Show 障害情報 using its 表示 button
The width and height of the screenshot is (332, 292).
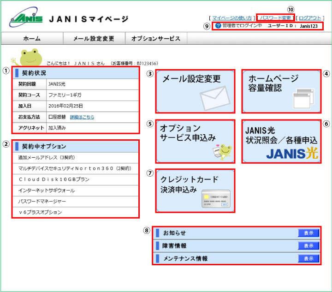click(308, 245)
